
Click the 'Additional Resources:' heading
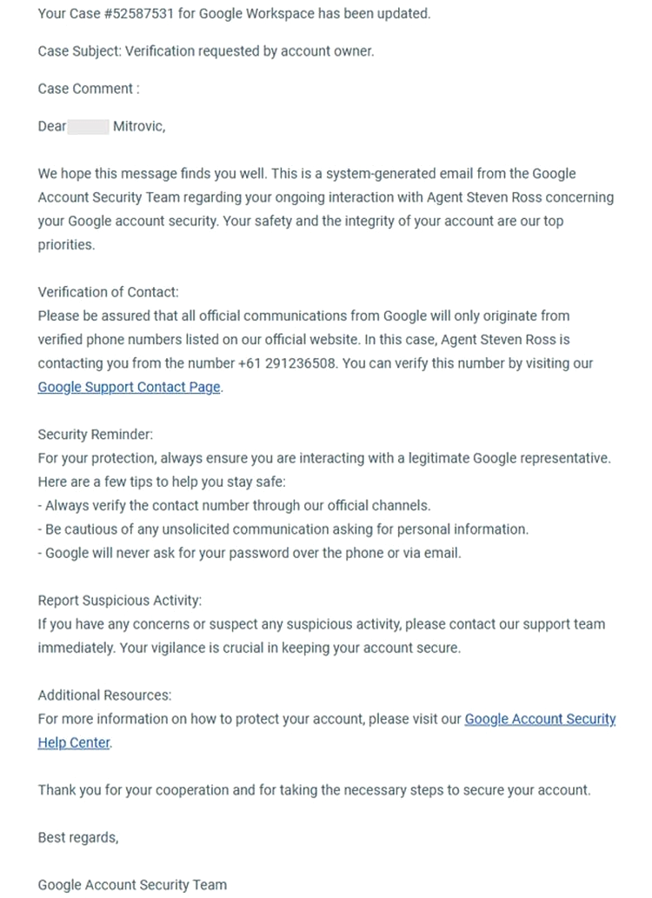(105, 695)
